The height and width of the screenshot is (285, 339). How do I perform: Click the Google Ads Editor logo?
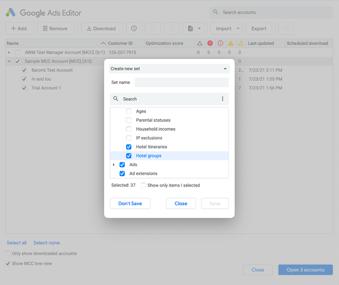tap(10, 13)
